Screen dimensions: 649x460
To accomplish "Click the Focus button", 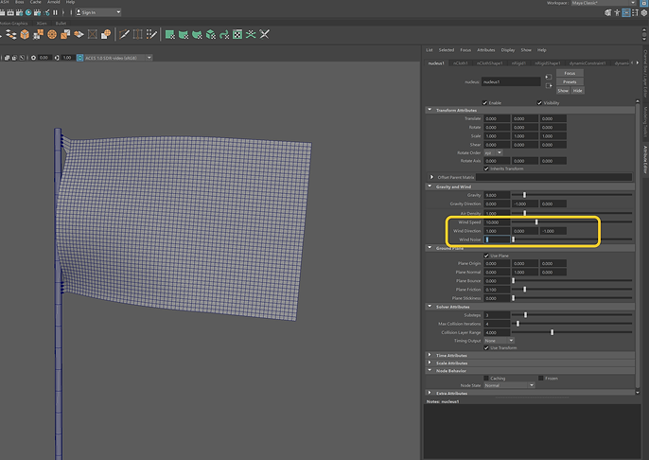I will 570,73.
